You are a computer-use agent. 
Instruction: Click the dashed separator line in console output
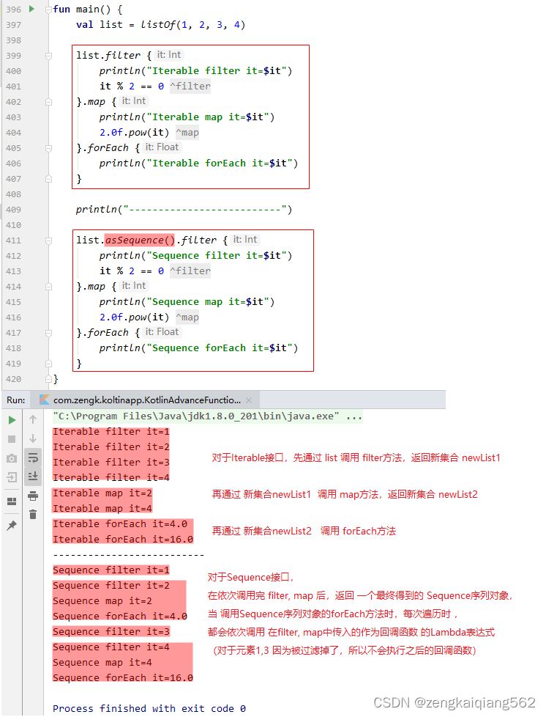pos(129,555)
